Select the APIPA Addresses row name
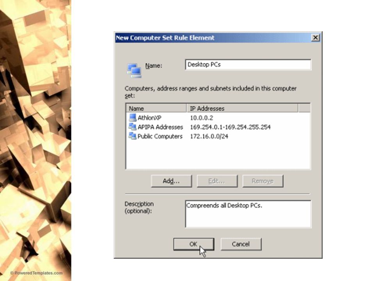Image resolution: width=375 pixels, height=281 pixels. point(160,127)
